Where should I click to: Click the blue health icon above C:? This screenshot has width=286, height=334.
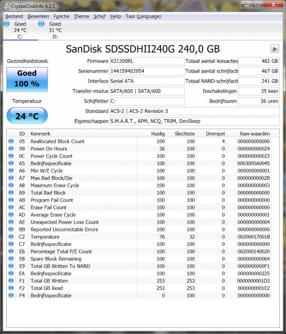pyautogui.click(x=7, y=24)
